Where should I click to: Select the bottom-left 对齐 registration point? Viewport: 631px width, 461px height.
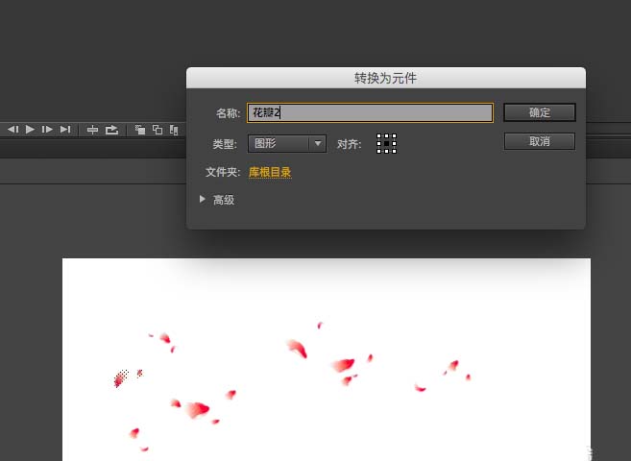click(x=379, y=151)
